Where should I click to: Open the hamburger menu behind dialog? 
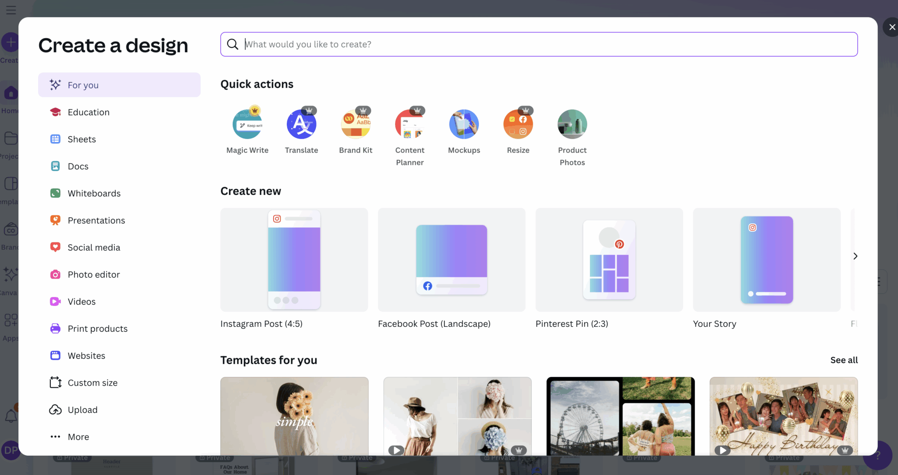coord(11,10)
